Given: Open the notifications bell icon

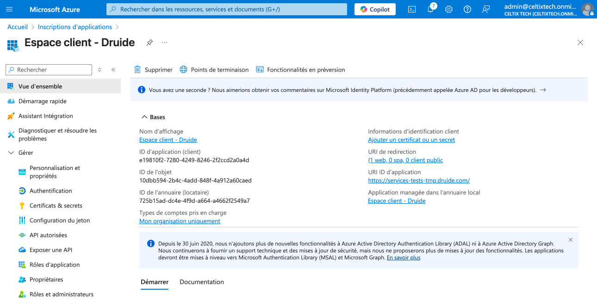Looking at the screenshot, I should tap(430, 9).
